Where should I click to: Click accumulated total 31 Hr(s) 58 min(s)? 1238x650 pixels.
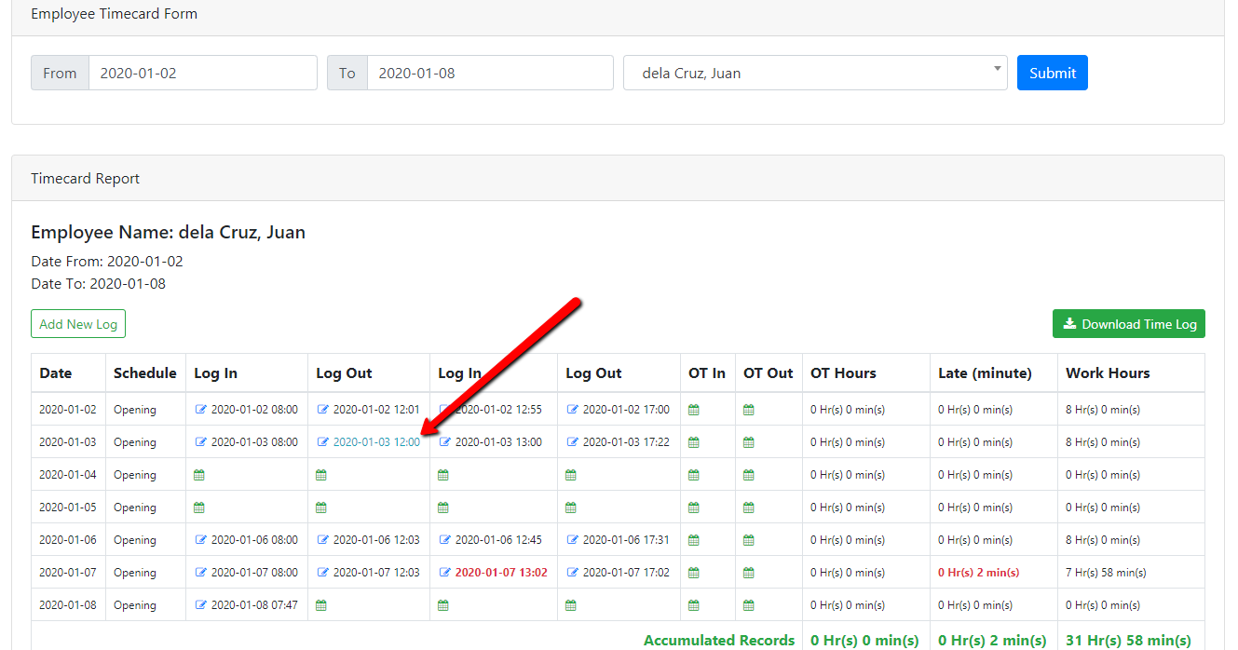[1128, 641]
